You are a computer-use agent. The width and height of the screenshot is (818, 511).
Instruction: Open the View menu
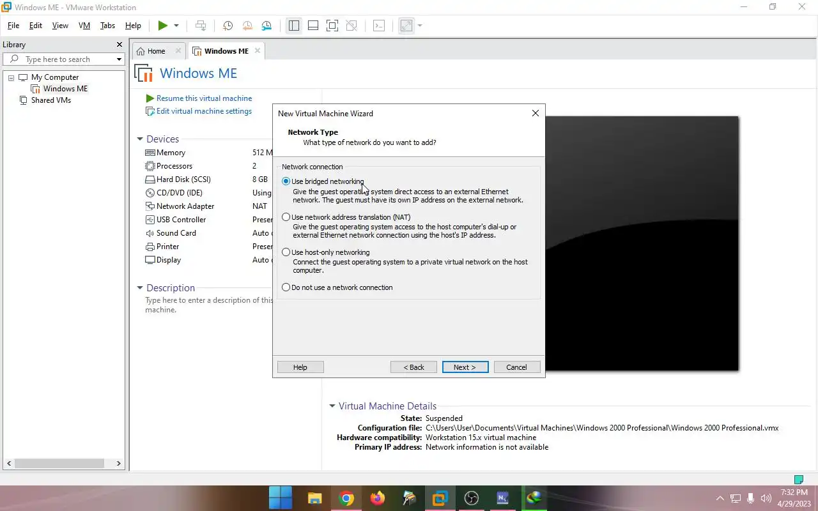pos(60,26)
